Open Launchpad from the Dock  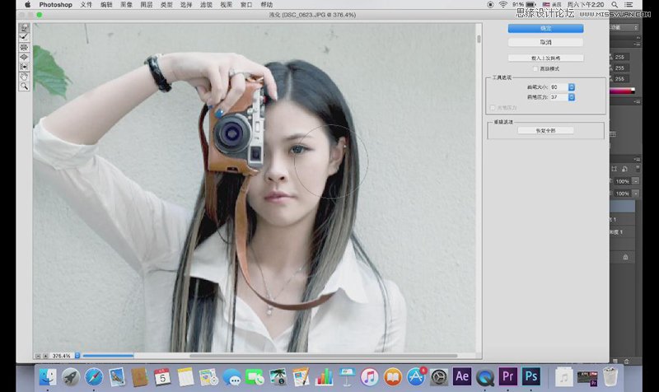(x=71, y=377)
